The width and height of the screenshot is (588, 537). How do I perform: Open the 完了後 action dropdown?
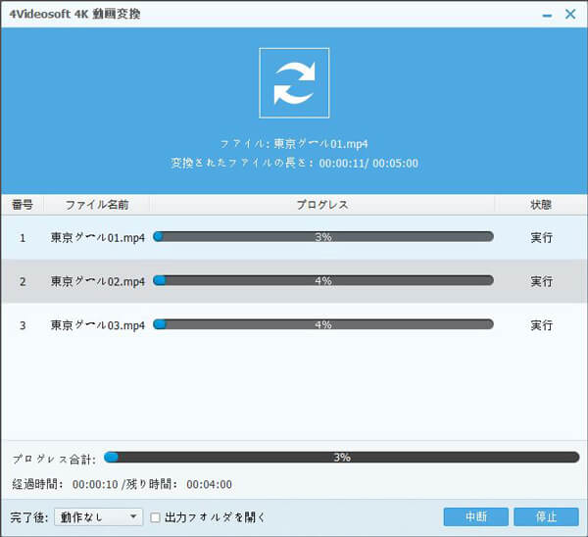point(98,517)
